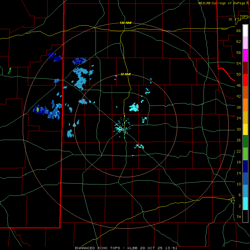
Task: Click the medium blue legend swatch
Action: tap(245, 179)
